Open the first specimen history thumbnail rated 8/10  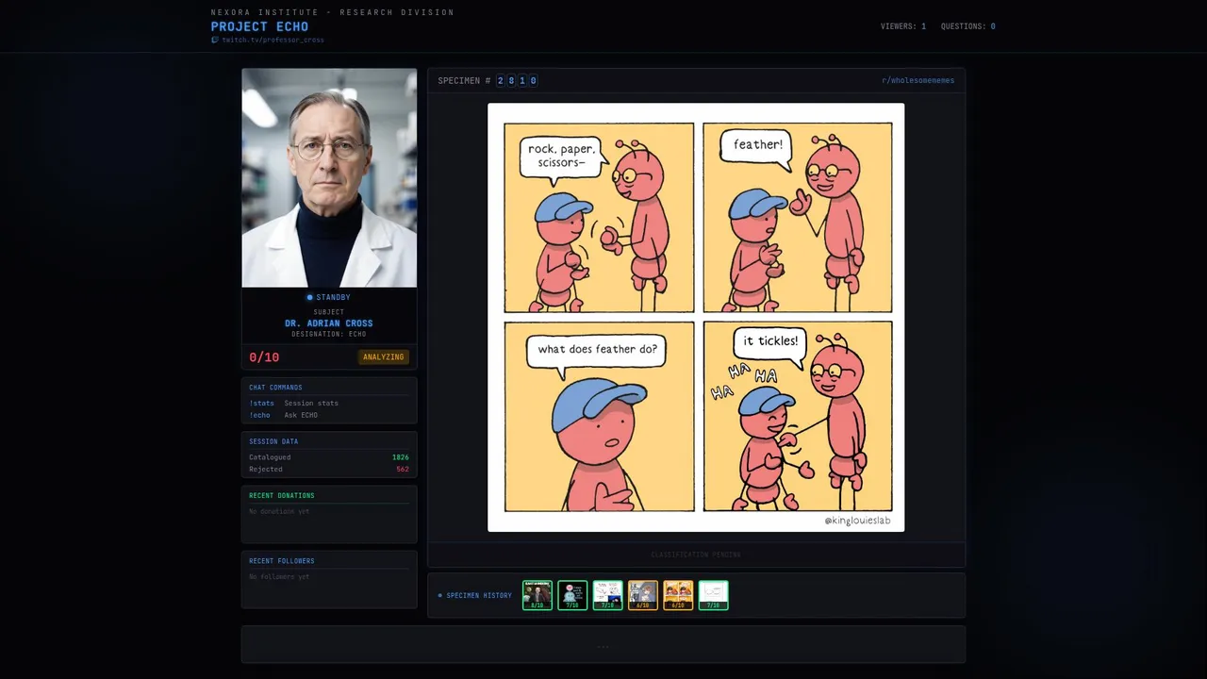[x=537, y=595]
